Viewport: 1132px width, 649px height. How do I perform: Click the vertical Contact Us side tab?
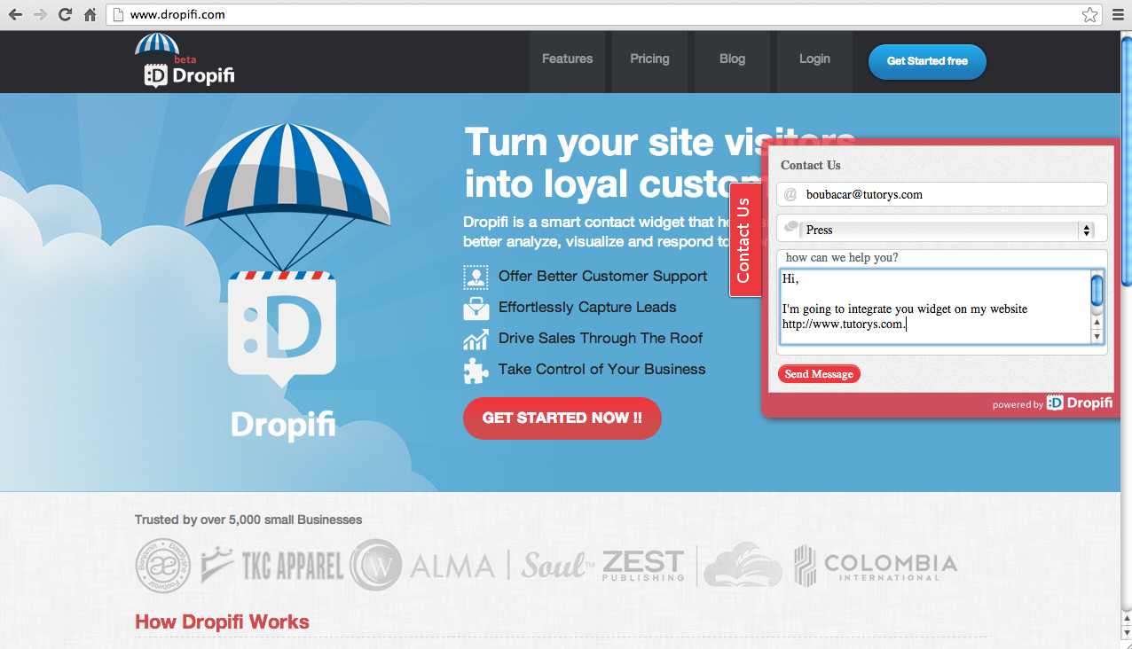coord(744,240)
